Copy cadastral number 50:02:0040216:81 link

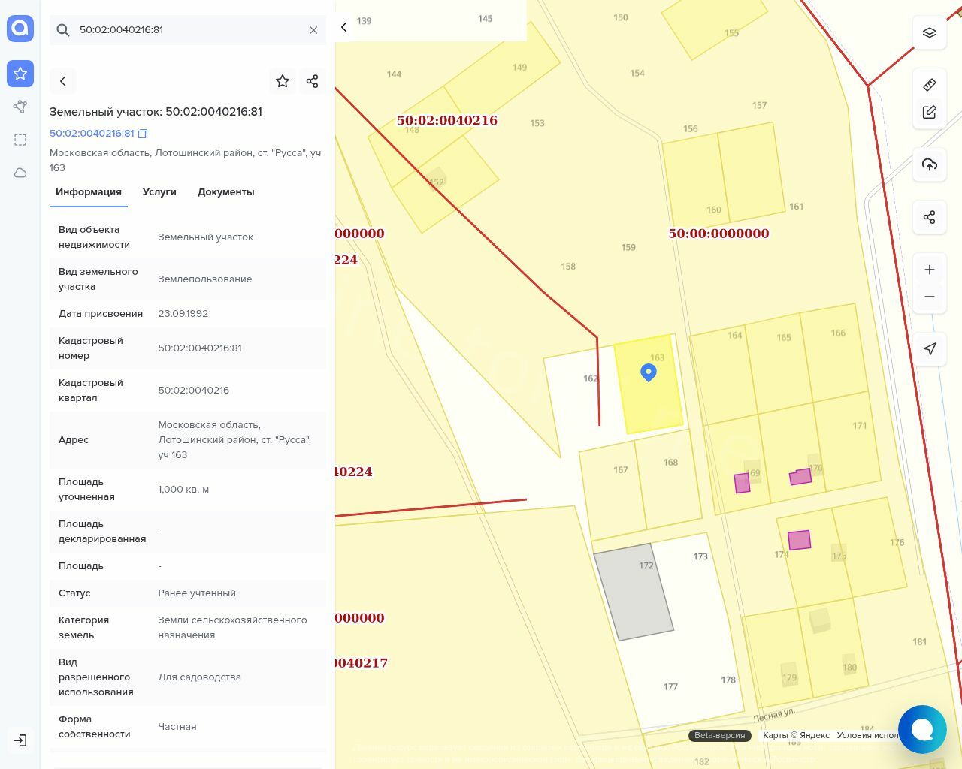click(143, 134)
